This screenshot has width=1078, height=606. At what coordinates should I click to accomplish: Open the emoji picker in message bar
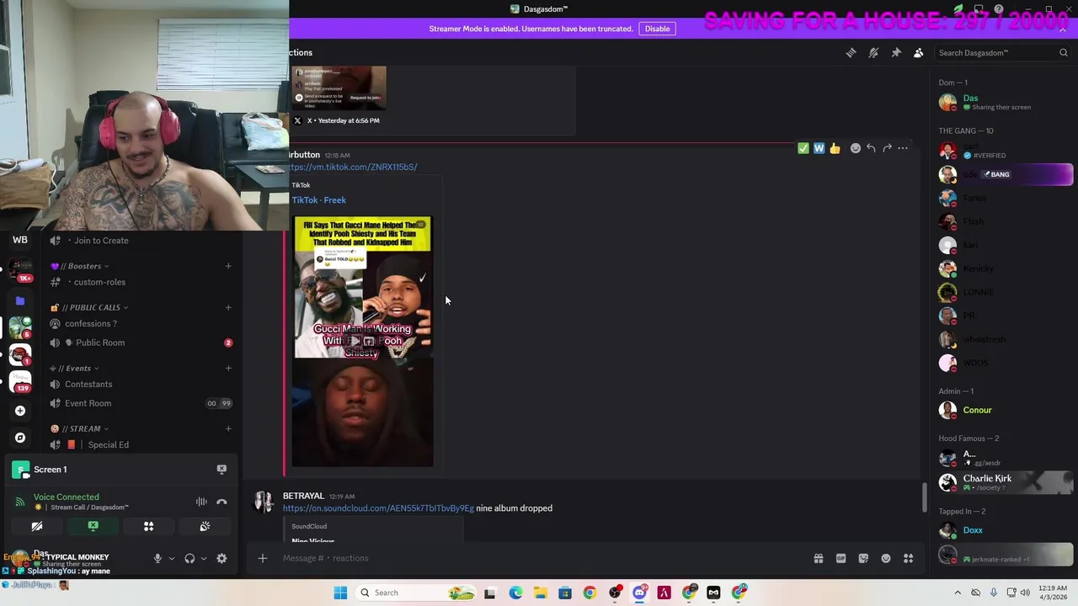(886, 558)
